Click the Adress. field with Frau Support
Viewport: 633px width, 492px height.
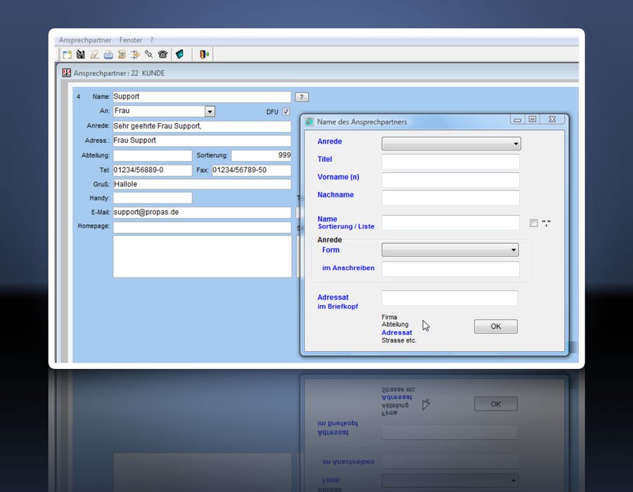(202, 141)
